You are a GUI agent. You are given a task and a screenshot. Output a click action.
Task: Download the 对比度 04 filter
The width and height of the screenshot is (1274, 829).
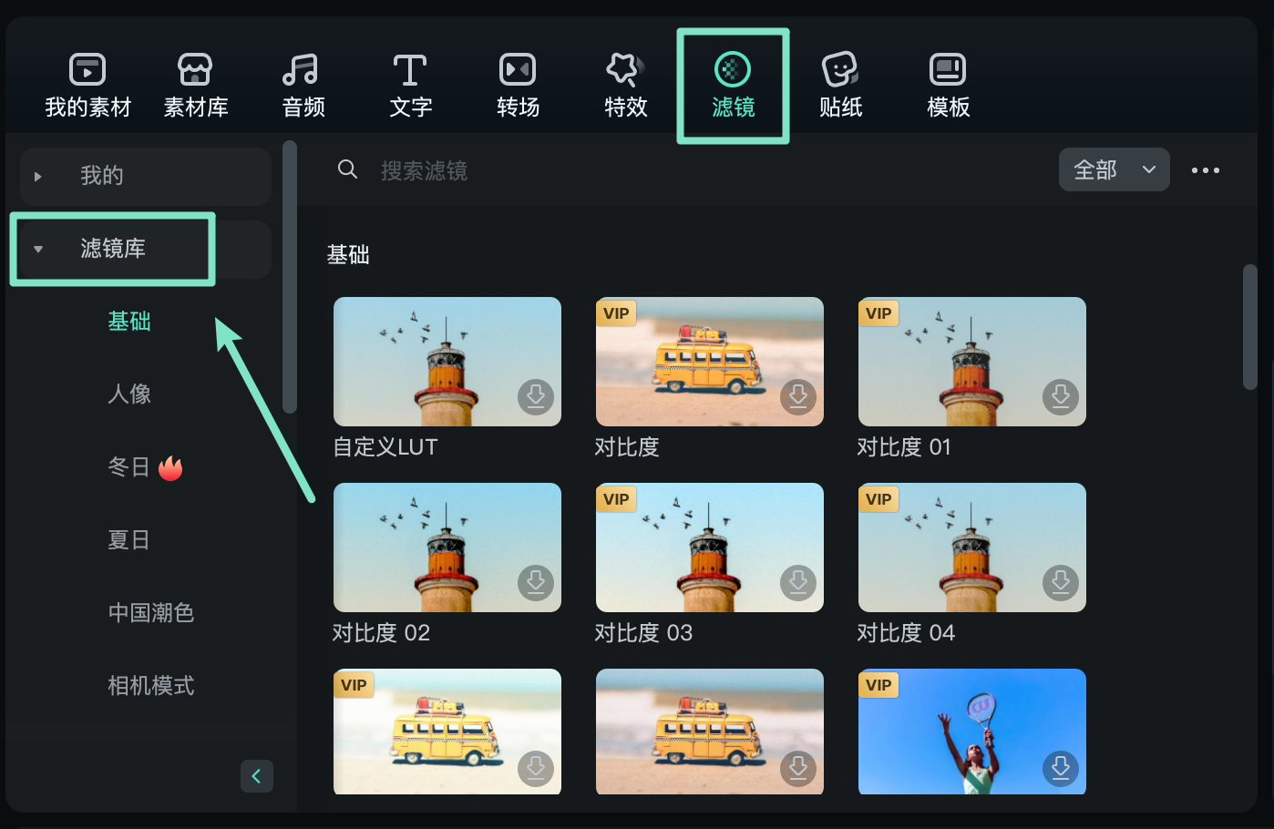pos(1060,583)
